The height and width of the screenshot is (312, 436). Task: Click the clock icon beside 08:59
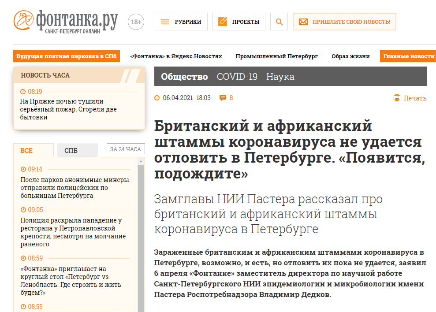coord(23,258)
